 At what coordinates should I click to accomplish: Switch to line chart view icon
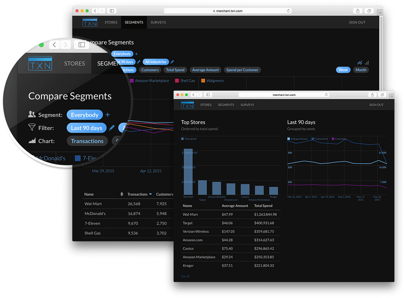pyautogui.click(x=360, y=63)
